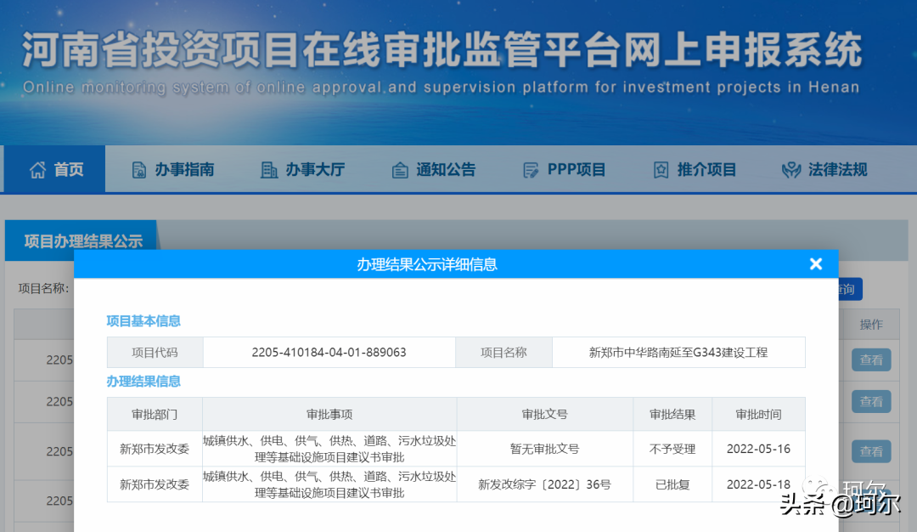Click 新郑市发改委 in the 已批复 row
This screenshot has height=532, width=917.
point(155,484)
